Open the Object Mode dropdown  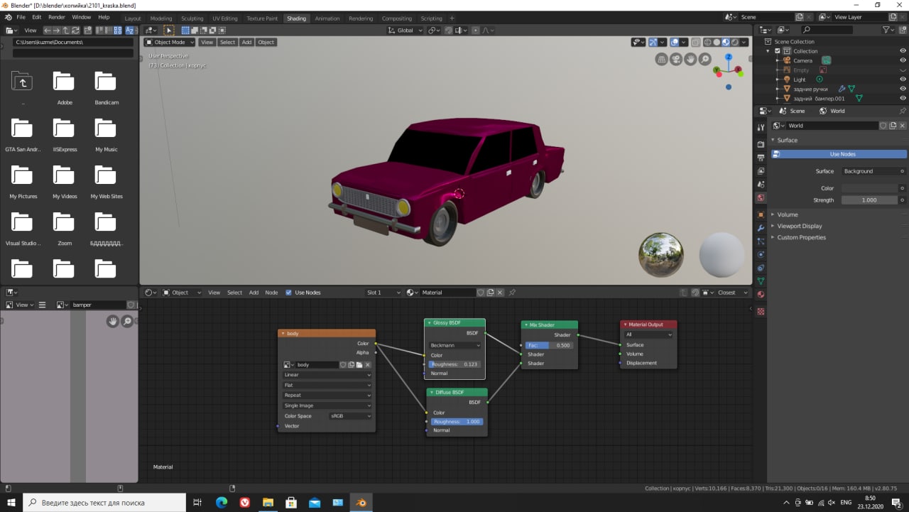[170, 43]
